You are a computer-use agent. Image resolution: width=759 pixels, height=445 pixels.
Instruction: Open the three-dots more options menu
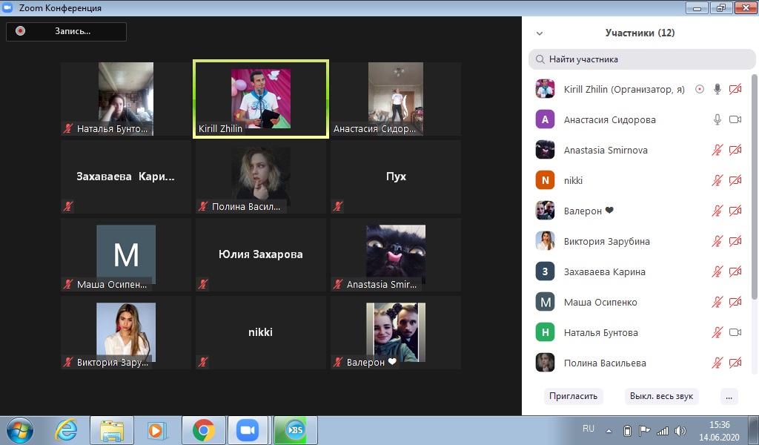coord(729,395)
